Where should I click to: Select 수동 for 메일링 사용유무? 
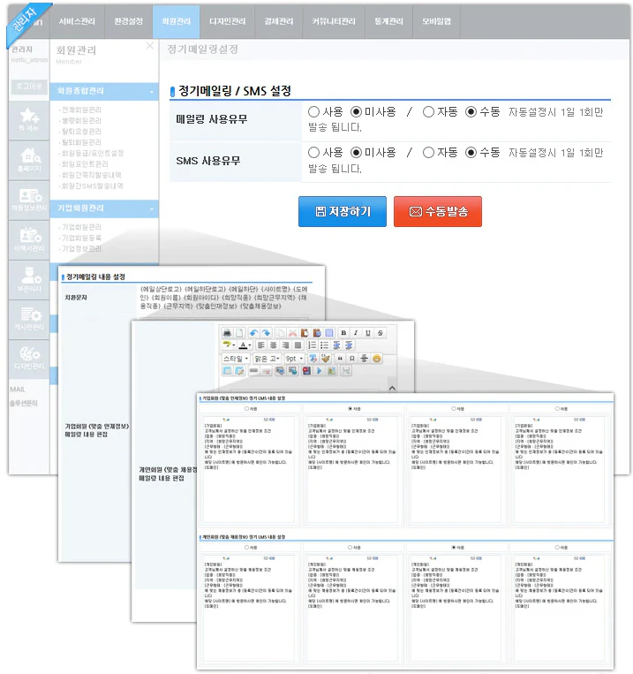click(x=471, y=112)
